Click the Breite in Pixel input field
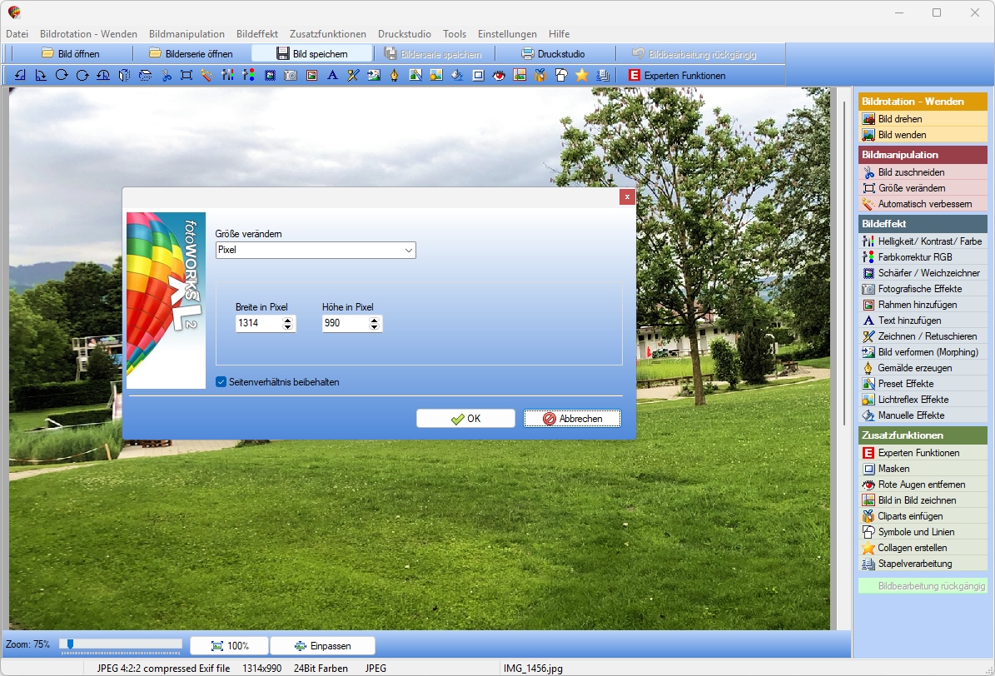The height and width of the screenshot is (676, 995). (x=258, y=323)
